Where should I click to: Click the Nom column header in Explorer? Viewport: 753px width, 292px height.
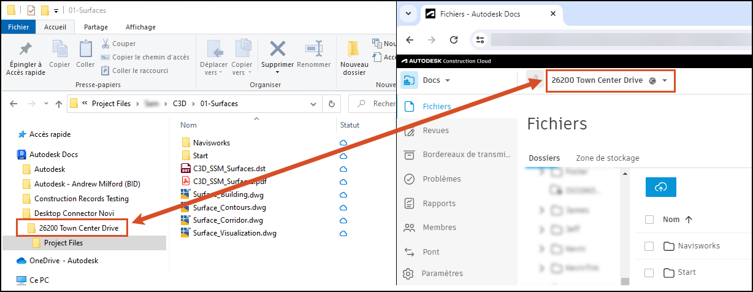(x=189, y=125)
